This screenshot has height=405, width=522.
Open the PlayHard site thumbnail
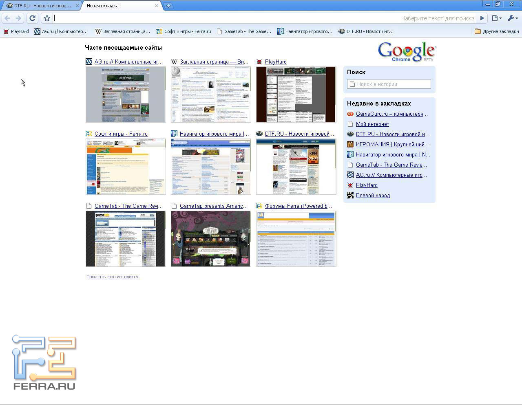[296, 95]
